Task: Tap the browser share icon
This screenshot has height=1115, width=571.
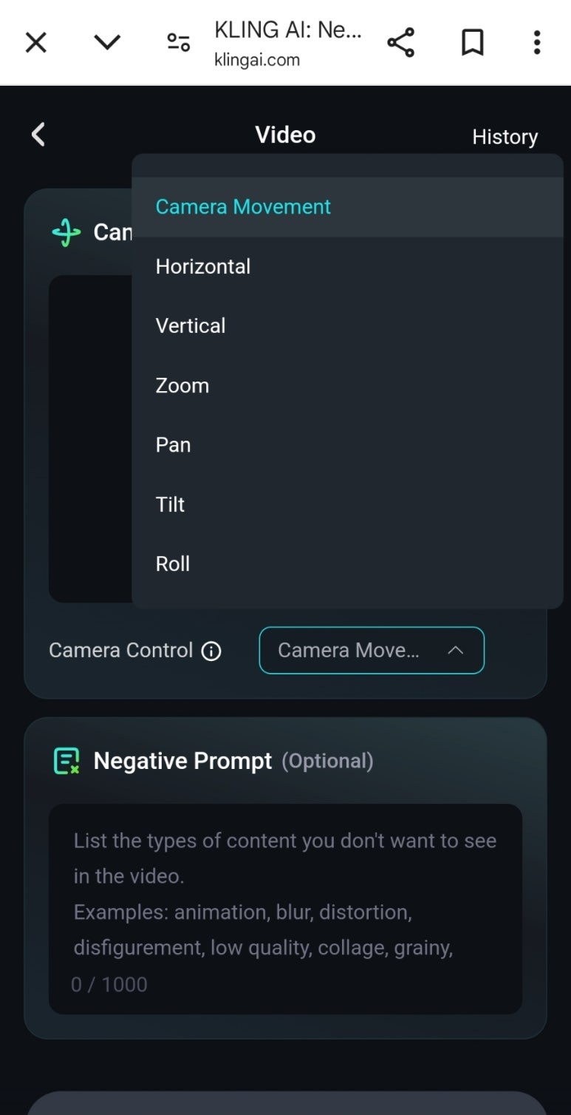Action: tap(401, 42)
